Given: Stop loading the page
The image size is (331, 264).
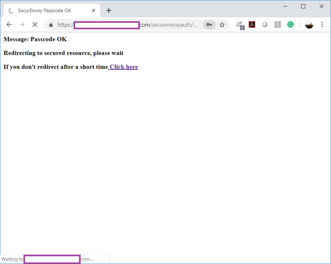Looking at the screenshot, I should 35,25.
